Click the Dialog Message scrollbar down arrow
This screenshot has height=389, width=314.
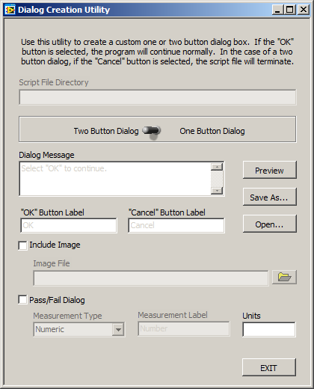click(x=217, y=191)
